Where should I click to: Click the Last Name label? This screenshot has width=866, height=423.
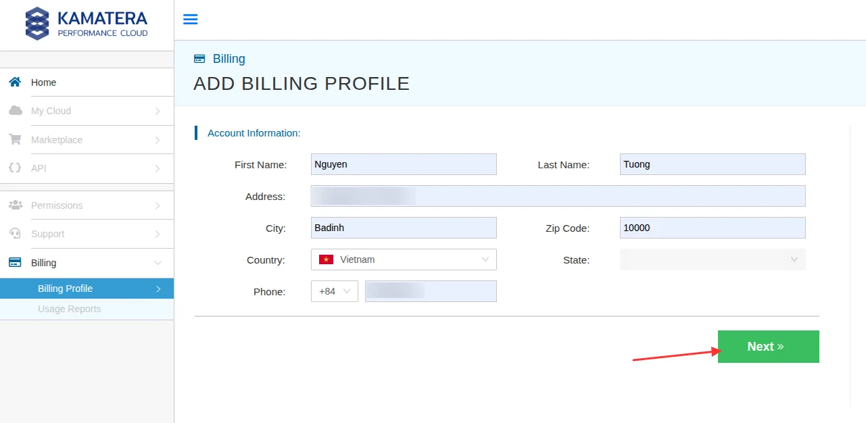[x=564, y=165]
